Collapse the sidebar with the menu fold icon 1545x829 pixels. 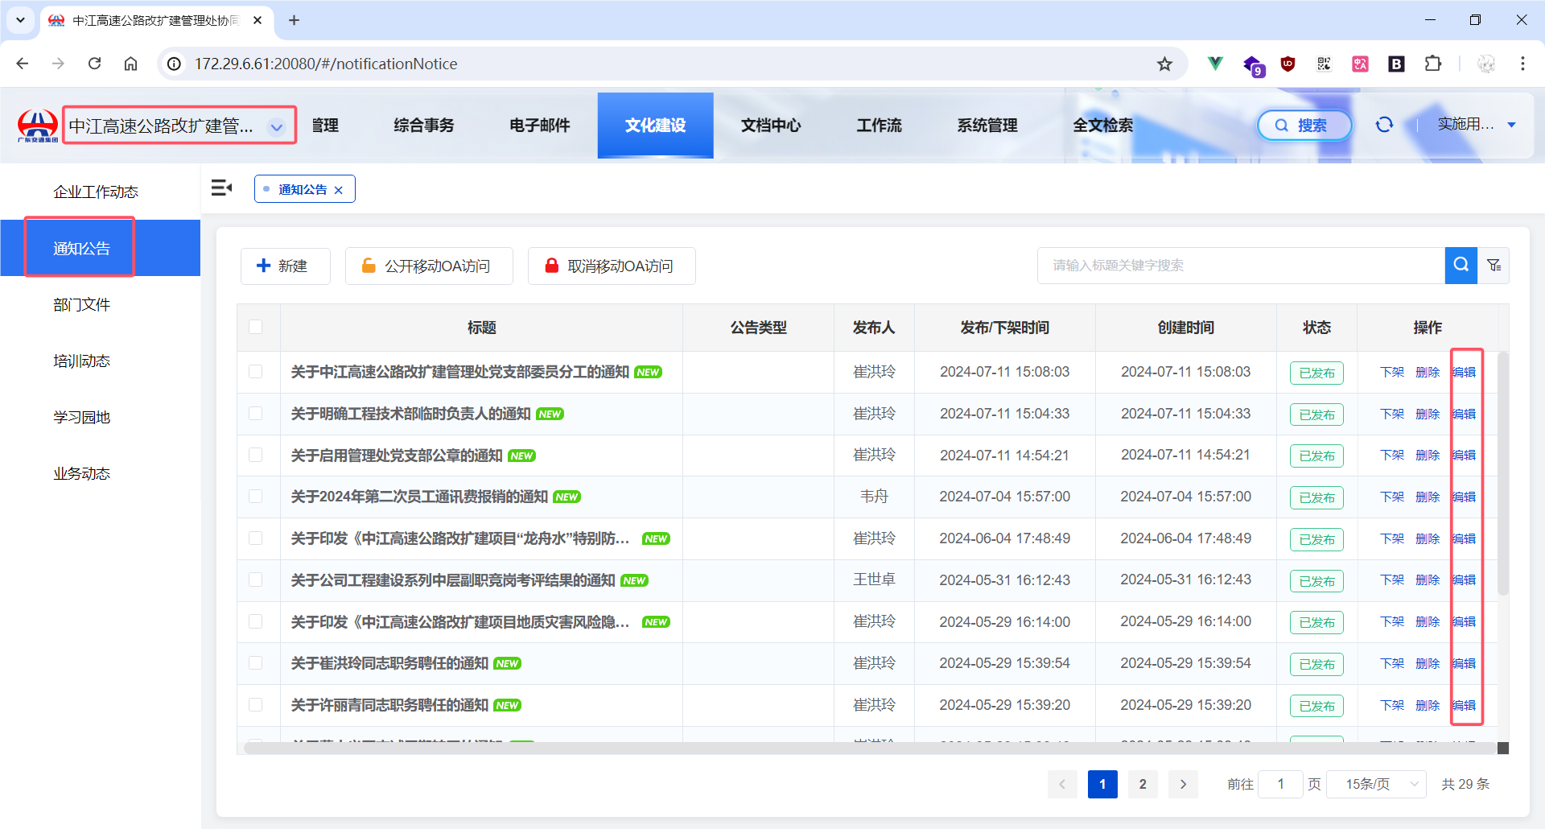pyautogui.click(x=221, y=188)
